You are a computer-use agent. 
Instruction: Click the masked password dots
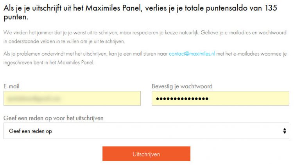[x=182, y=99]
